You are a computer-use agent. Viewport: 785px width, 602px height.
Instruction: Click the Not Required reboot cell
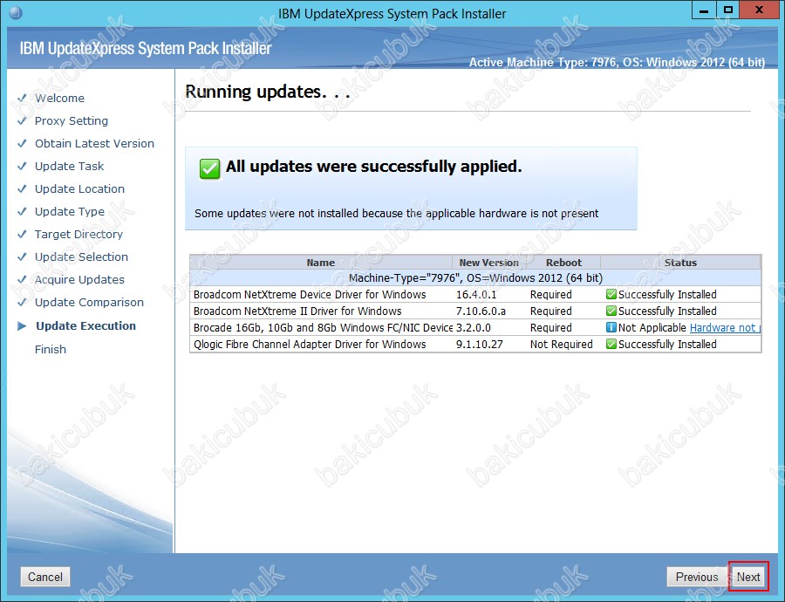point(561,344)
